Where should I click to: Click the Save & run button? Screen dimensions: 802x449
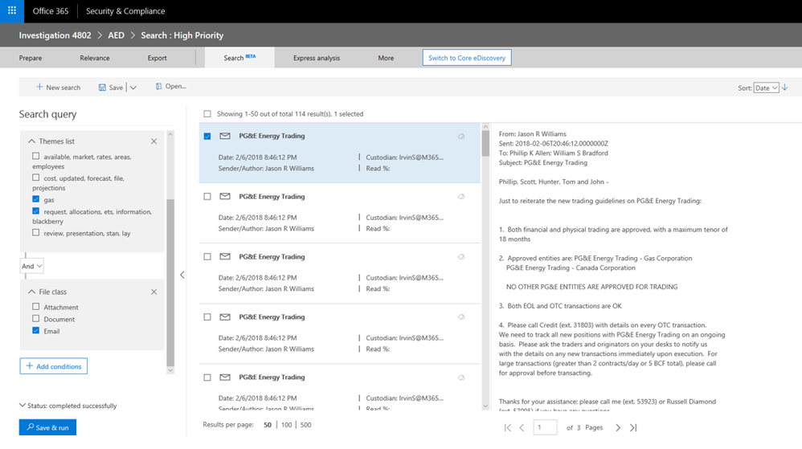pyautogui.click(x=47, y=427)
